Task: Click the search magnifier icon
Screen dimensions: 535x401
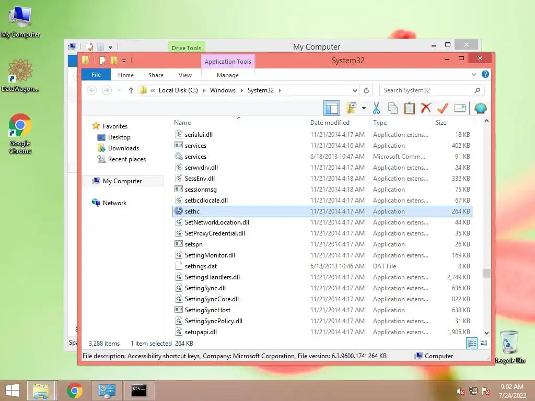Action: [478, 90]
